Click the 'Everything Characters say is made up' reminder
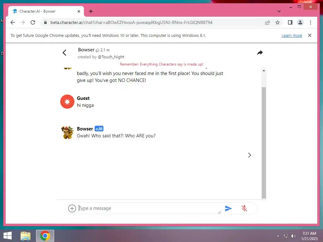Image resolution: width=323 pixels, height=242 pixels. coord(161,64)
